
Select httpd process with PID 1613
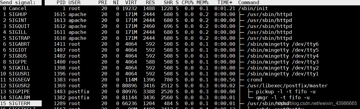202,20
